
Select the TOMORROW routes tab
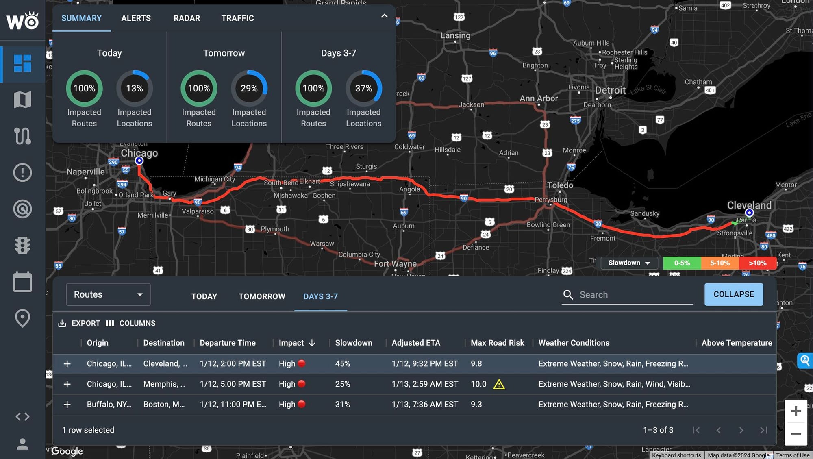point(262,296)
